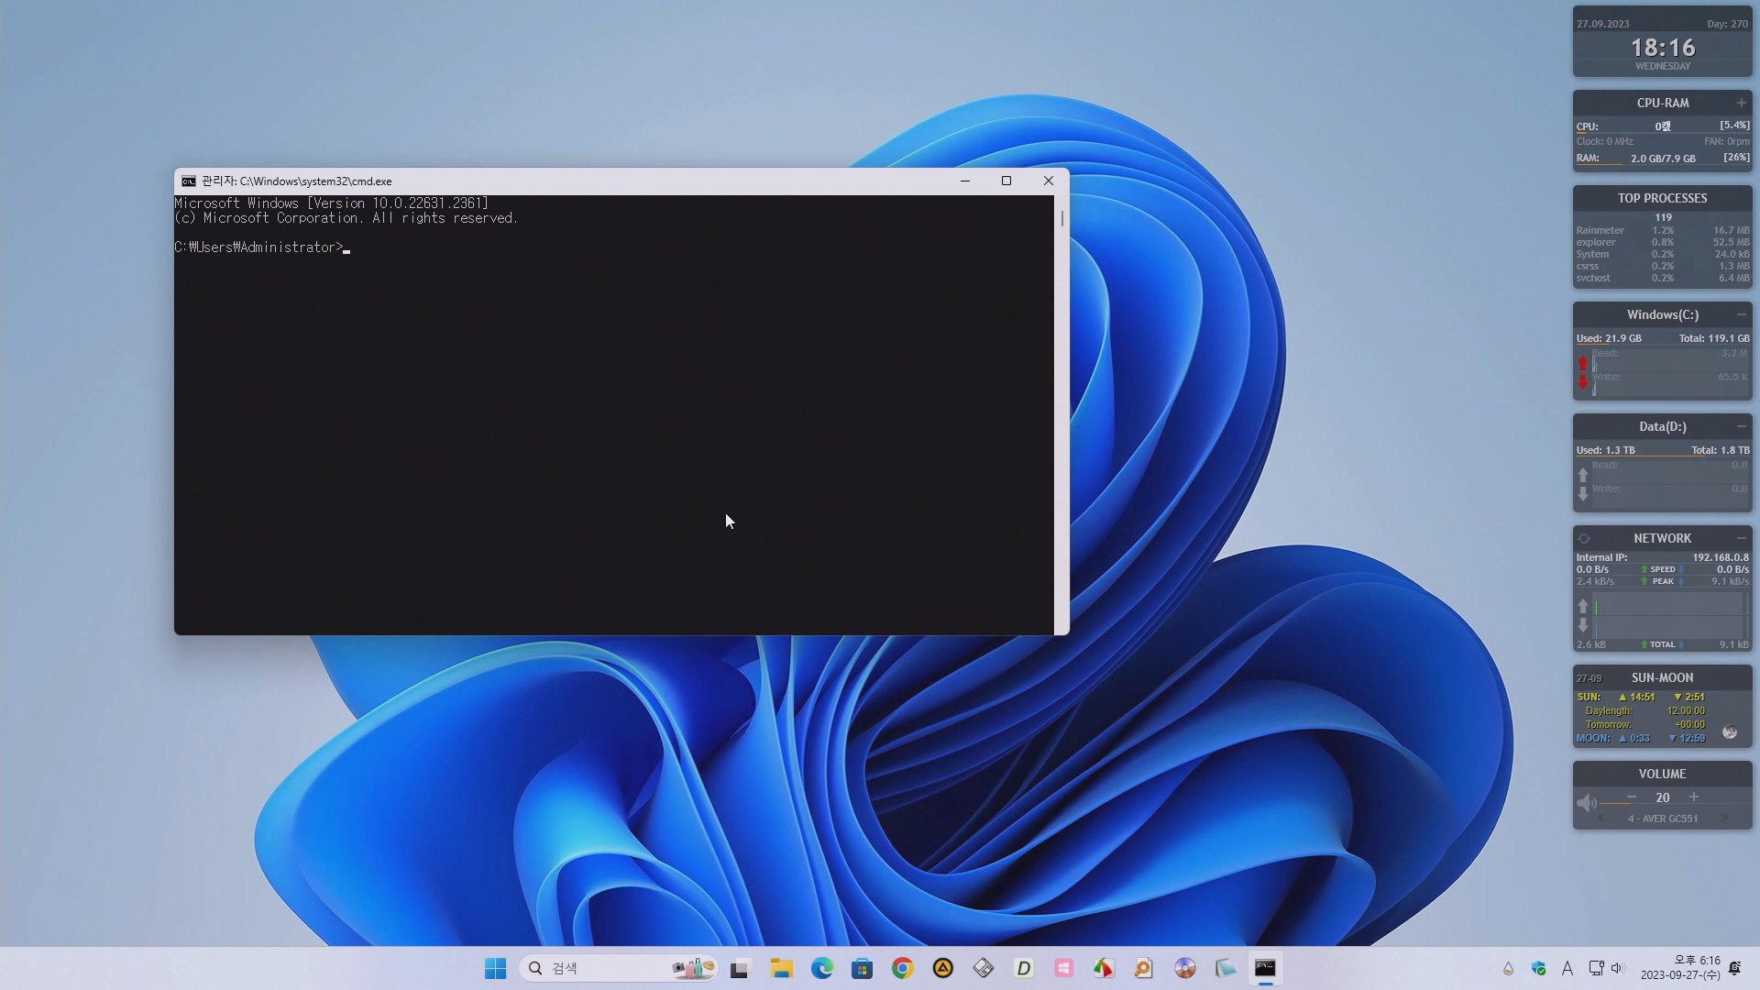Click the moon phase image
Viewport: 1760px width, 990px height.
tap(1730, 731)
